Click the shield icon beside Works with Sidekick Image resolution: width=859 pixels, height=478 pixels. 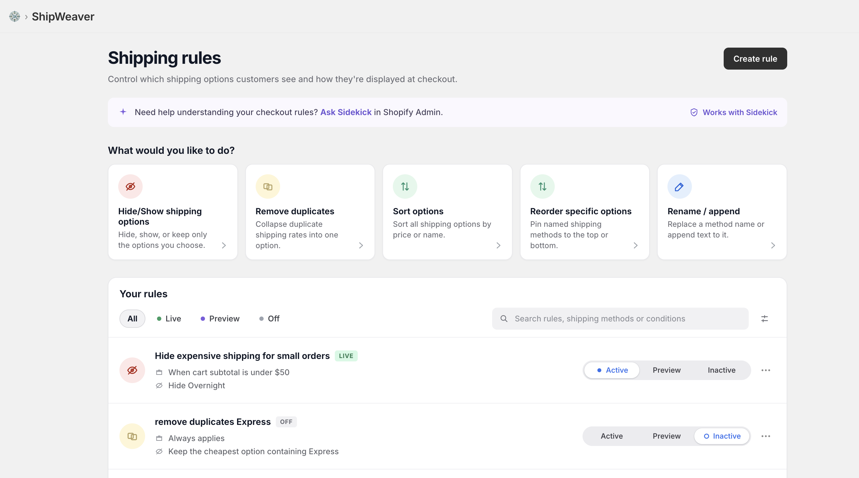pyautogui.click(x=694, y=112)
